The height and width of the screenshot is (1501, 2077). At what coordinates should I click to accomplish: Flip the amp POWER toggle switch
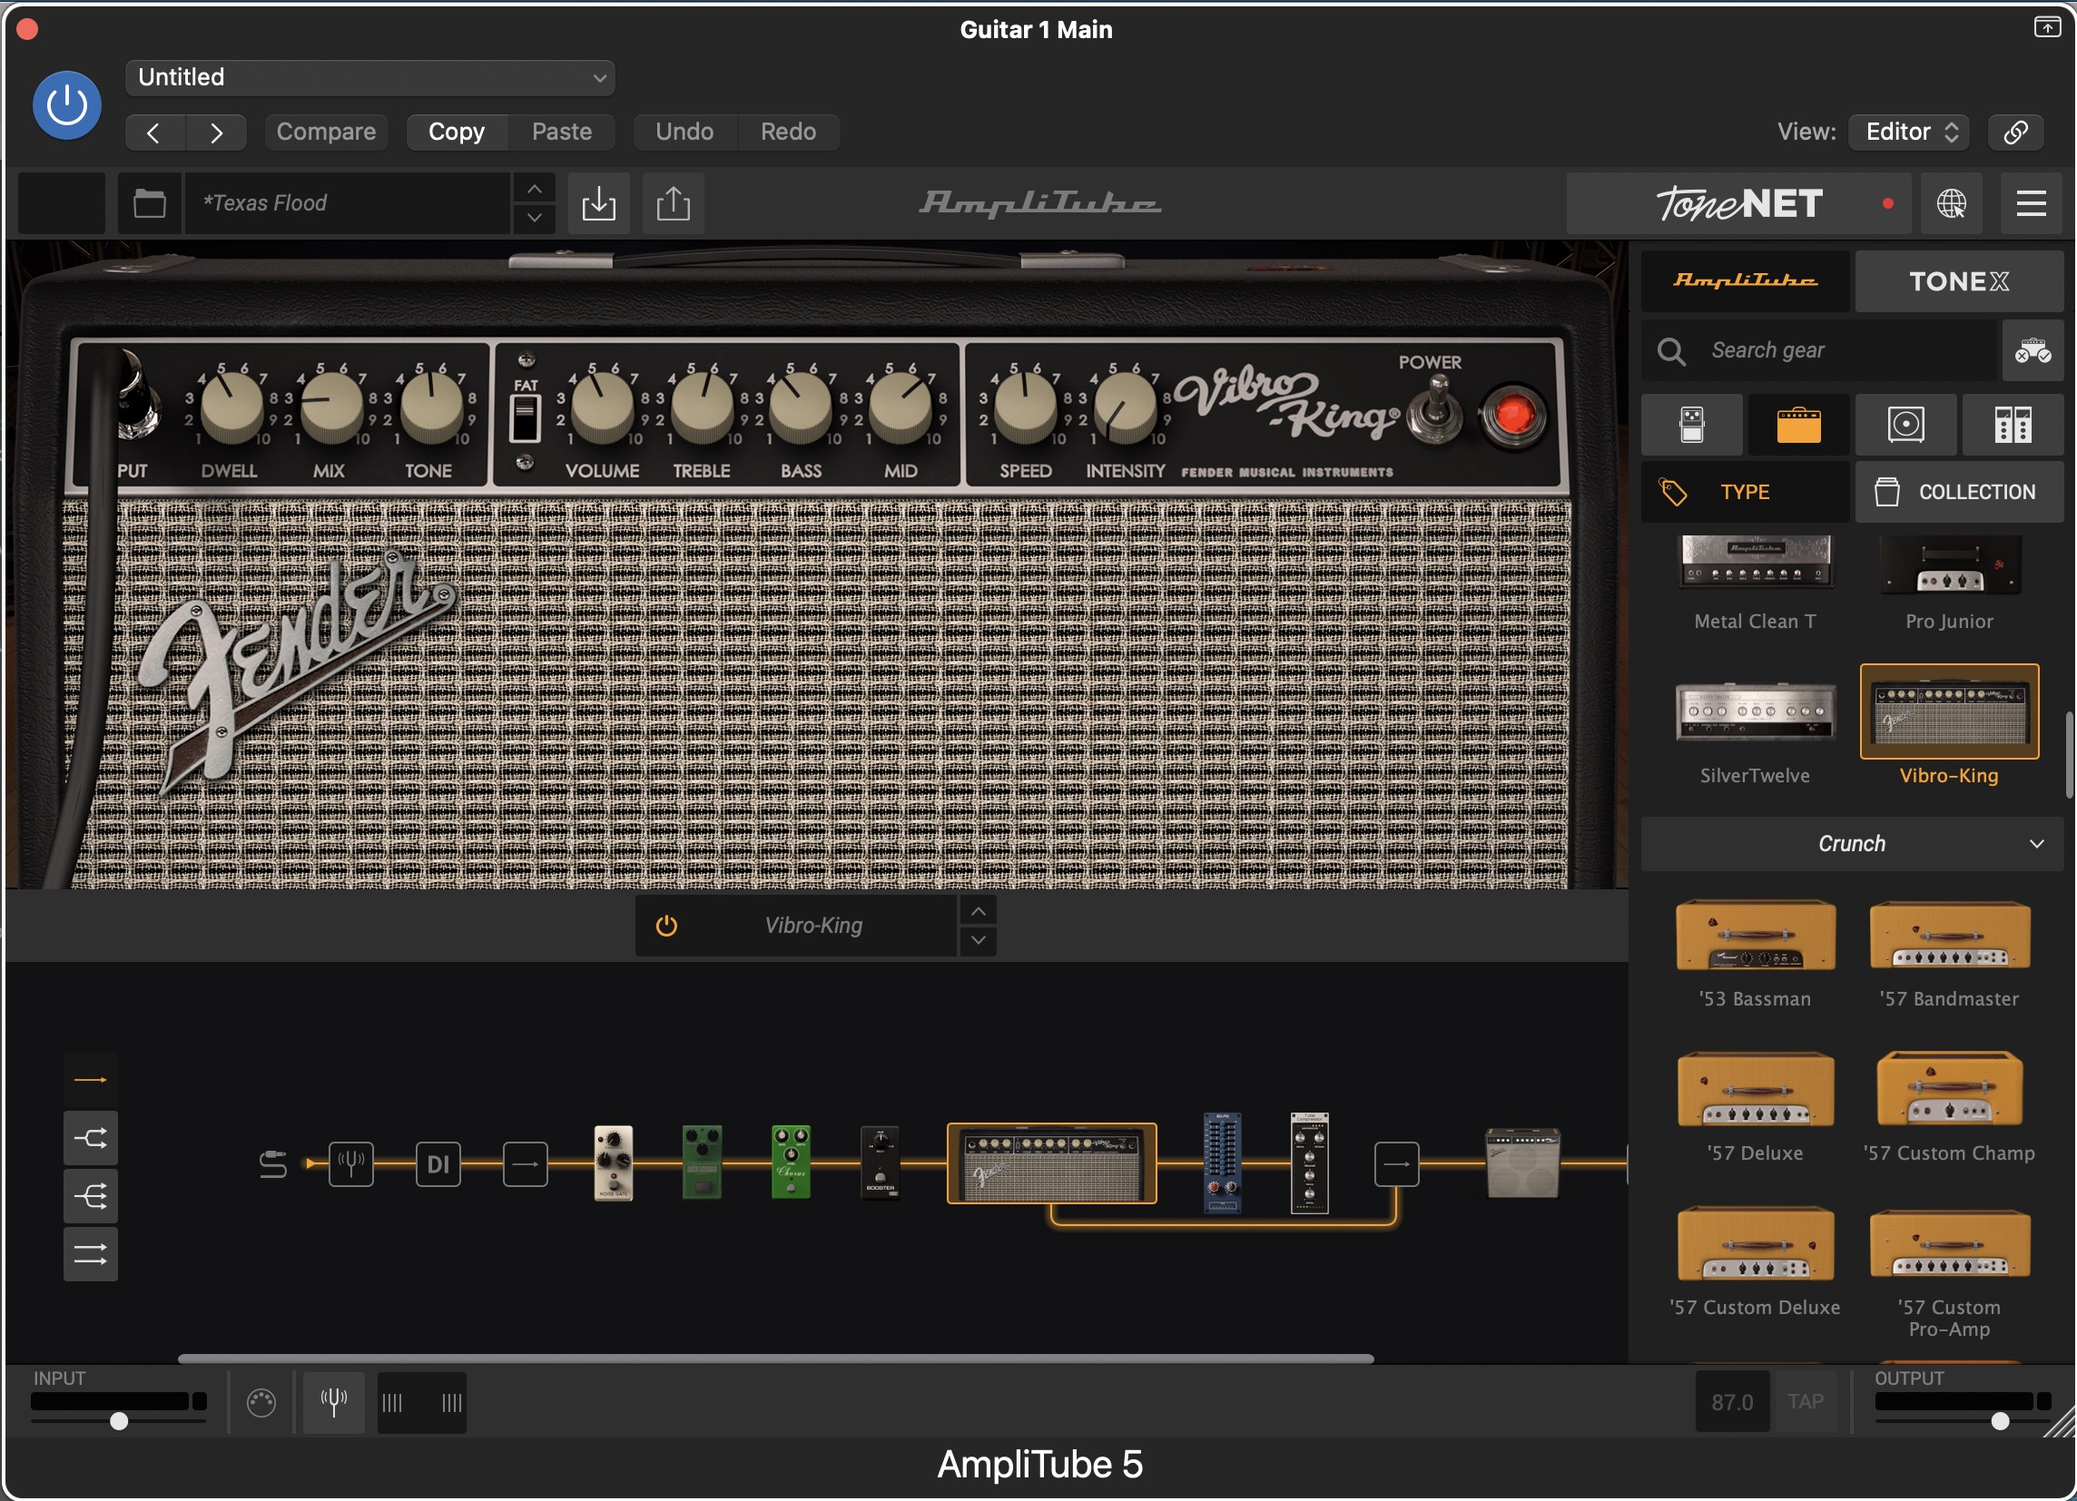1436,410
